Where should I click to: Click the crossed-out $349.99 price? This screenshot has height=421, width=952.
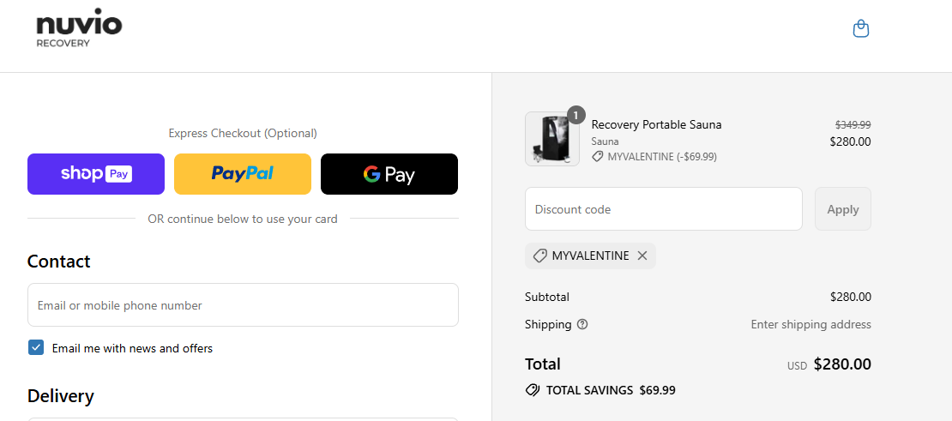pos(853,125)
